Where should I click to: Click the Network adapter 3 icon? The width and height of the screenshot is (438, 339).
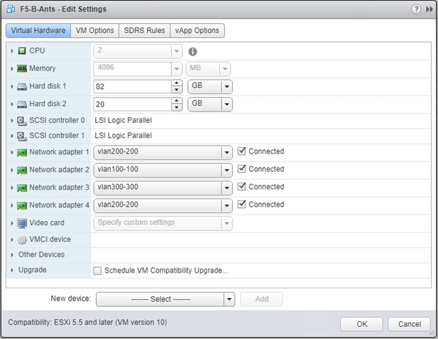click(x=22, y=188)
